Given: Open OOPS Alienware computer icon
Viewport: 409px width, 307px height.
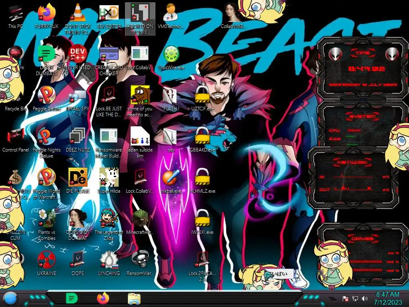Looking at the screenshot, I should (x=78, y=264).
